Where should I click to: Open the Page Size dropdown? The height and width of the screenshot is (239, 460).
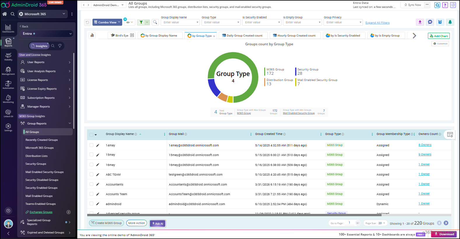(375, 223)
